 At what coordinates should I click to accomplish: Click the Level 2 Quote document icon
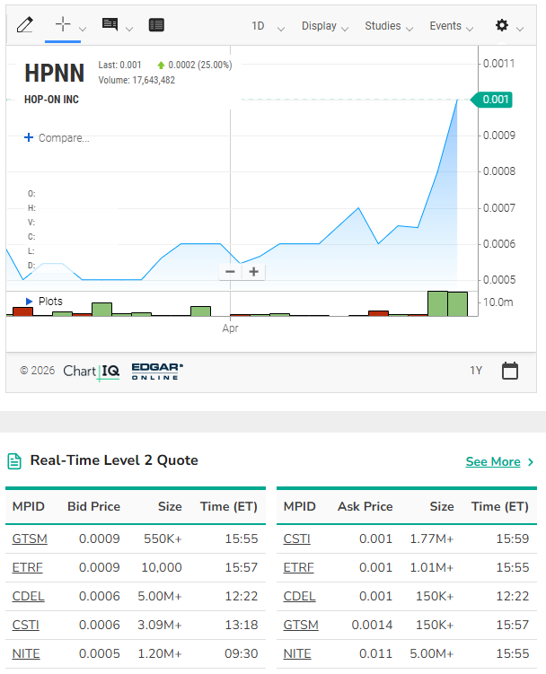coord(14,461)
